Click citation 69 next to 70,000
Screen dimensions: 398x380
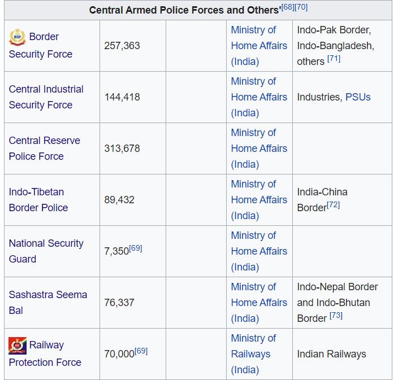point(141,351)
